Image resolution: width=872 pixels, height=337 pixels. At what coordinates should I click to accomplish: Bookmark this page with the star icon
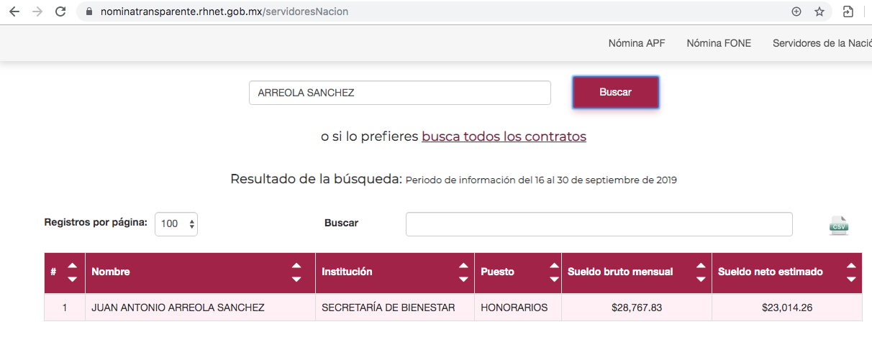tap(819, 11)
